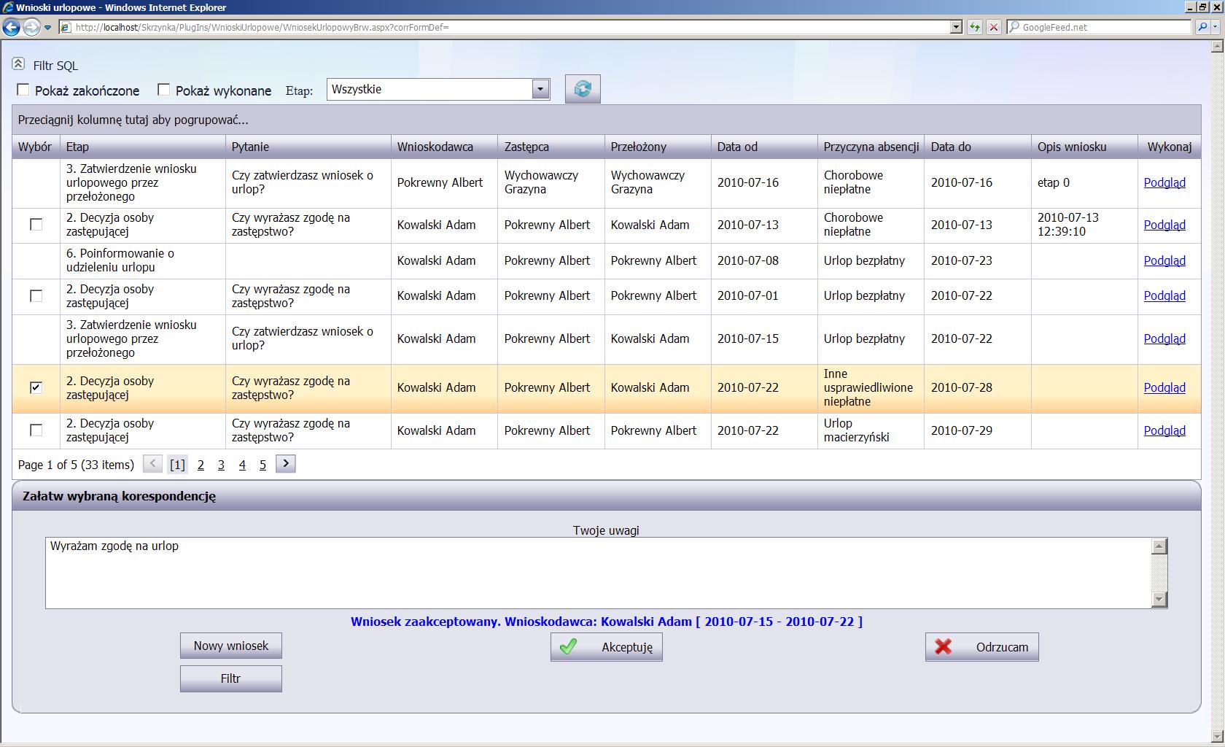Collapse the Filtr SQL panel
The image size is (1225, 747).
click(x=18, y=64)
